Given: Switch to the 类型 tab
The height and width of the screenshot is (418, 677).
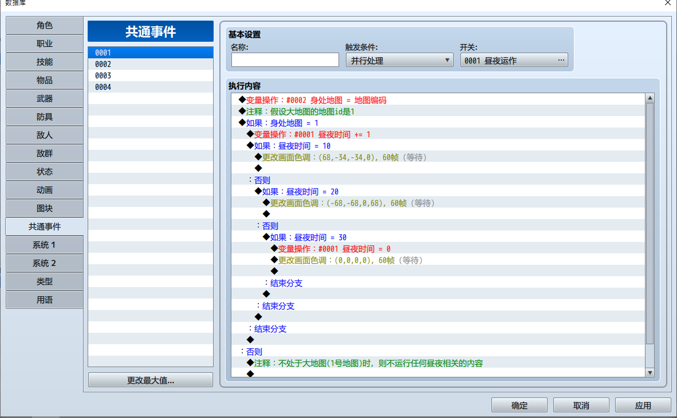Looking at the screenshot, I should pos(45,281).
